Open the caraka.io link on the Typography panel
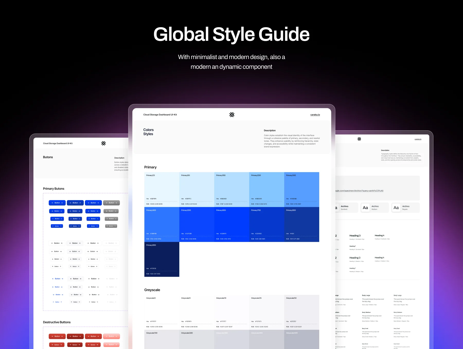The image size is (463, 349). [418, 139]
